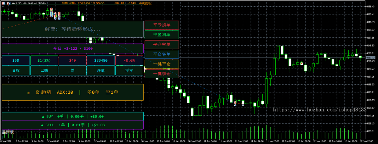Click the BUY 0单 position summary row
The width and height of the screenshot is (378, 144).
(x=73, y=116)
